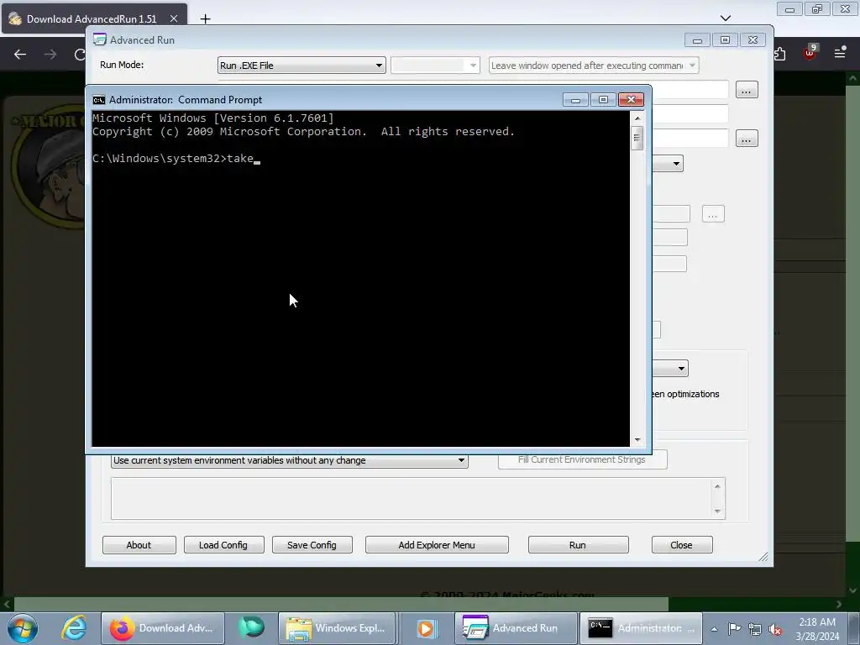Click the green round taskbar app icon

pos(250,628)
